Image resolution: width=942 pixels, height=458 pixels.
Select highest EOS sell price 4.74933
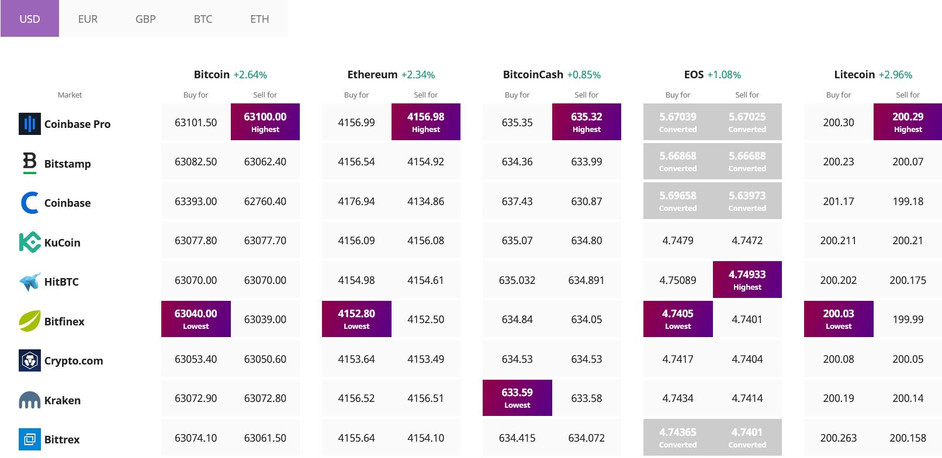pos(747,280)
